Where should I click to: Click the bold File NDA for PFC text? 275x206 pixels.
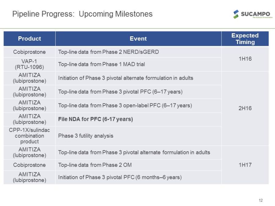click(95, 119)
